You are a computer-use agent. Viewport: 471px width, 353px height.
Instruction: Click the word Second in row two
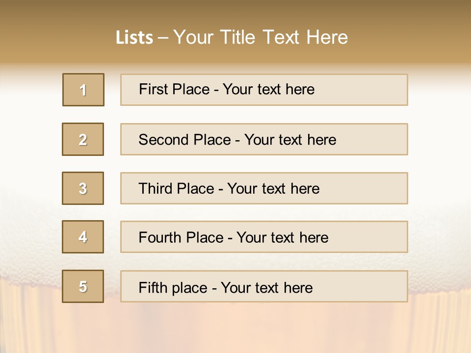(x=163, y=140)
